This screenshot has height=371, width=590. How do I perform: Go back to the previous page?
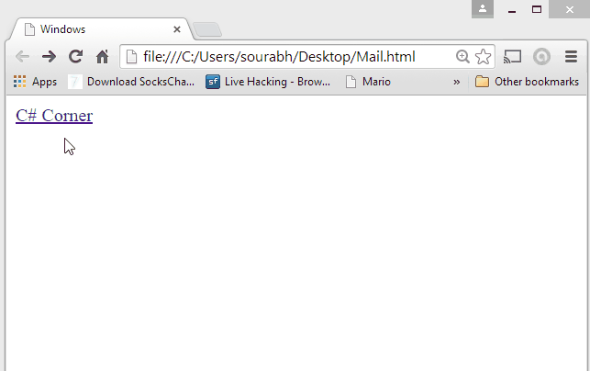click(23, 57)
